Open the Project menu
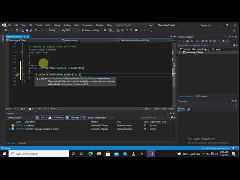Viewport: 240px width, 180px height. (39, 25)
